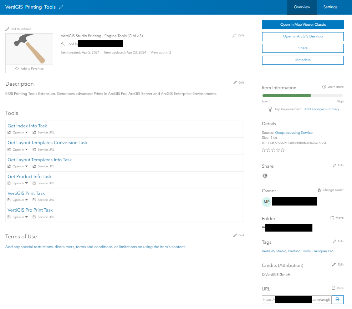Open Get Layout Templates Info Task link

click(40, 160)
